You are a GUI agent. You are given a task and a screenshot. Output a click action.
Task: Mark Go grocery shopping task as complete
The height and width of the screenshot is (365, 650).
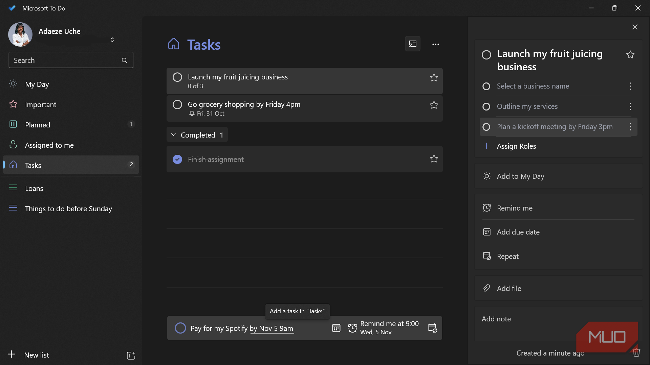[x=177, y=105]
